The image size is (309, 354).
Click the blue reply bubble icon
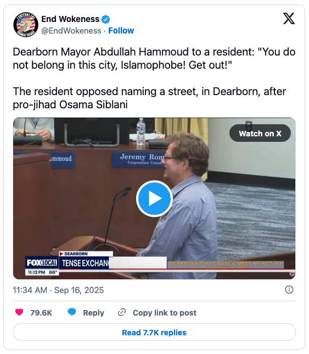[72, 312]
